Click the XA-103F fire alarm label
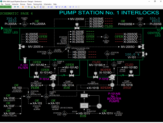The height and width of the screenshot is (123, 163). click(9, 106)
